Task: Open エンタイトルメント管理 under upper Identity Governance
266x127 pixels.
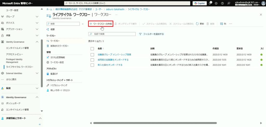Action: pos(17,48)
